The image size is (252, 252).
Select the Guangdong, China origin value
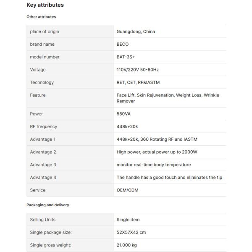point(136,31)
